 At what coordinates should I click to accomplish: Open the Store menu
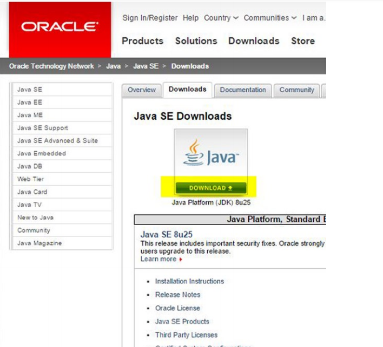click(303, 41)
